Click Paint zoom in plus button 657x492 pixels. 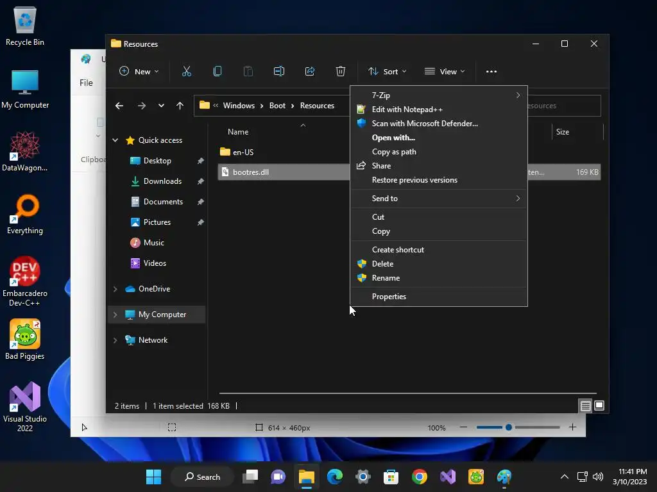(x=572, y=427)
